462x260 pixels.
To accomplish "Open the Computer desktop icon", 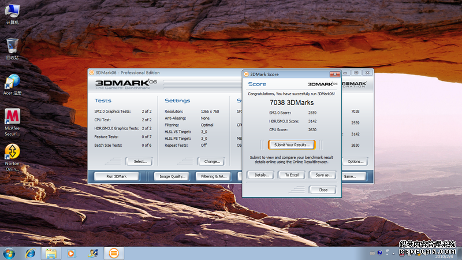I will click(12, 14).
